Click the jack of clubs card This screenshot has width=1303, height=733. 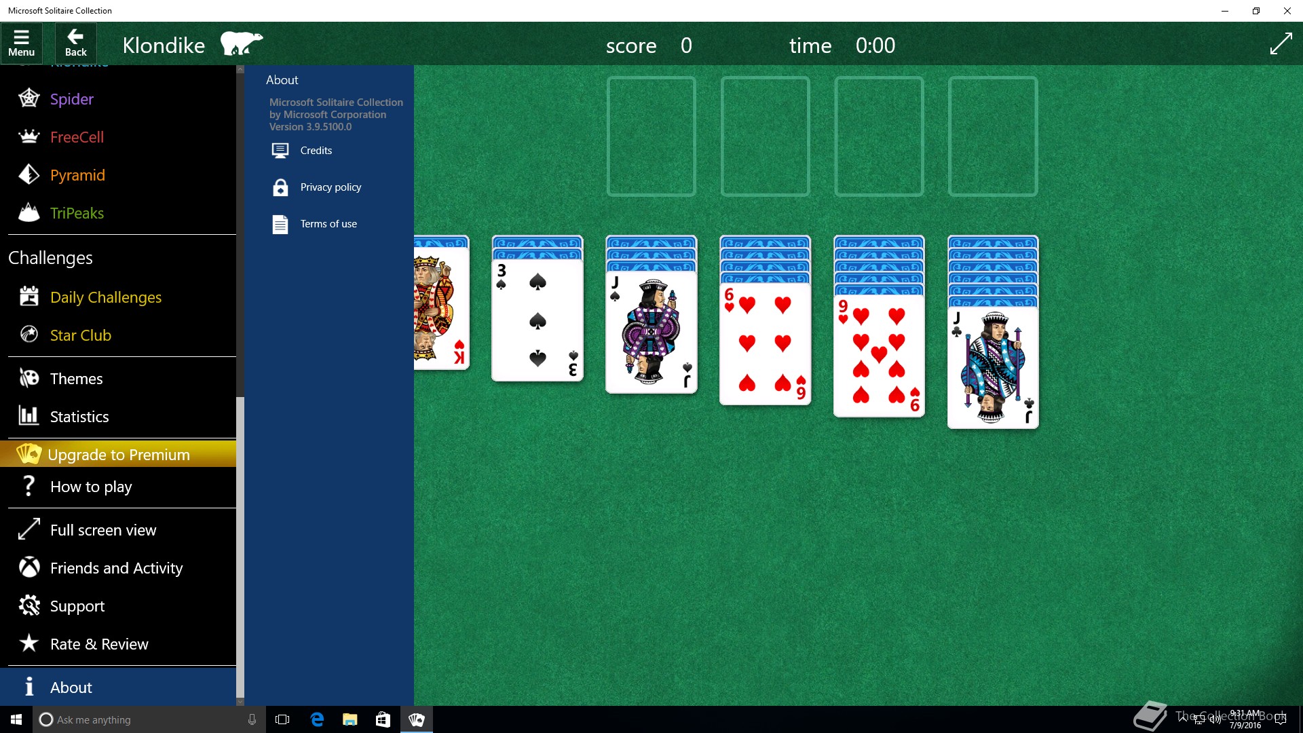(993, 368)
